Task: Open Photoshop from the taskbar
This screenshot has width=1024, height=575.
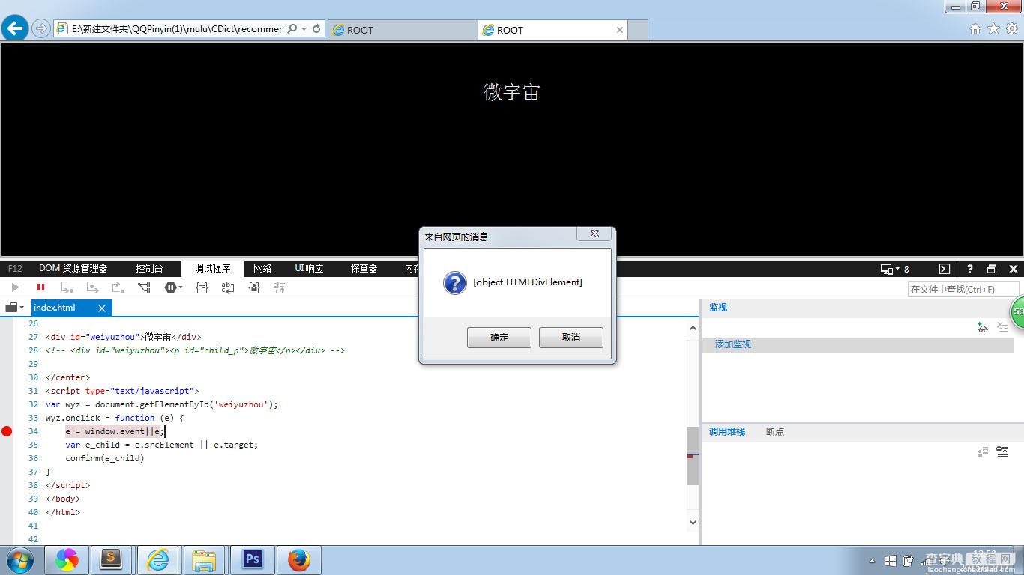Action: (252, 560)
